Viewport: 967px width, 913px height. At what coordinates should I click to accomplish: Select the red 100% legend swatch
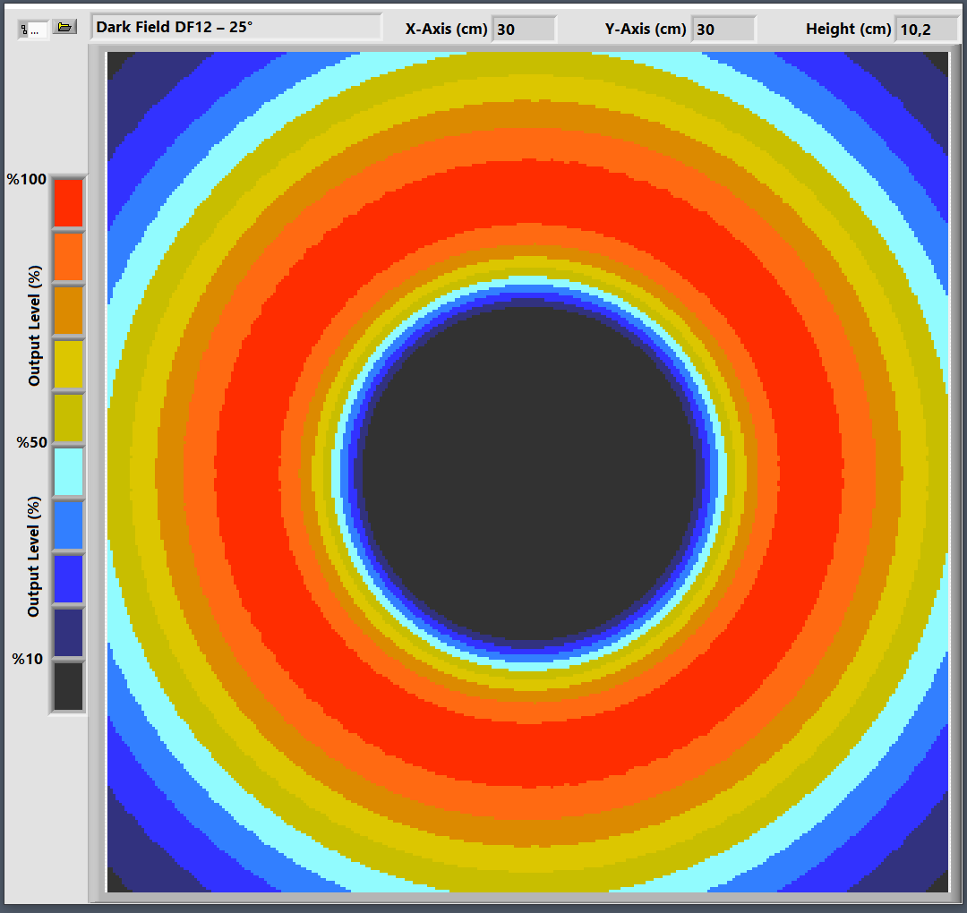(68, 203)
